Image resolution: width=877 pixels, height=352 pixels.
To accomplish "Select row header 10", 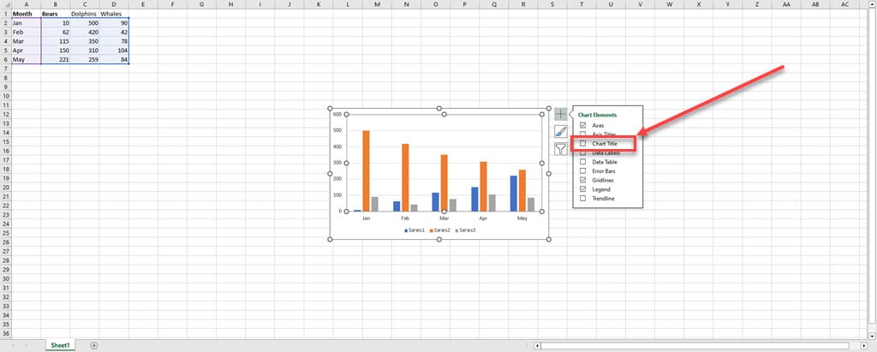I will click(5, 96).
